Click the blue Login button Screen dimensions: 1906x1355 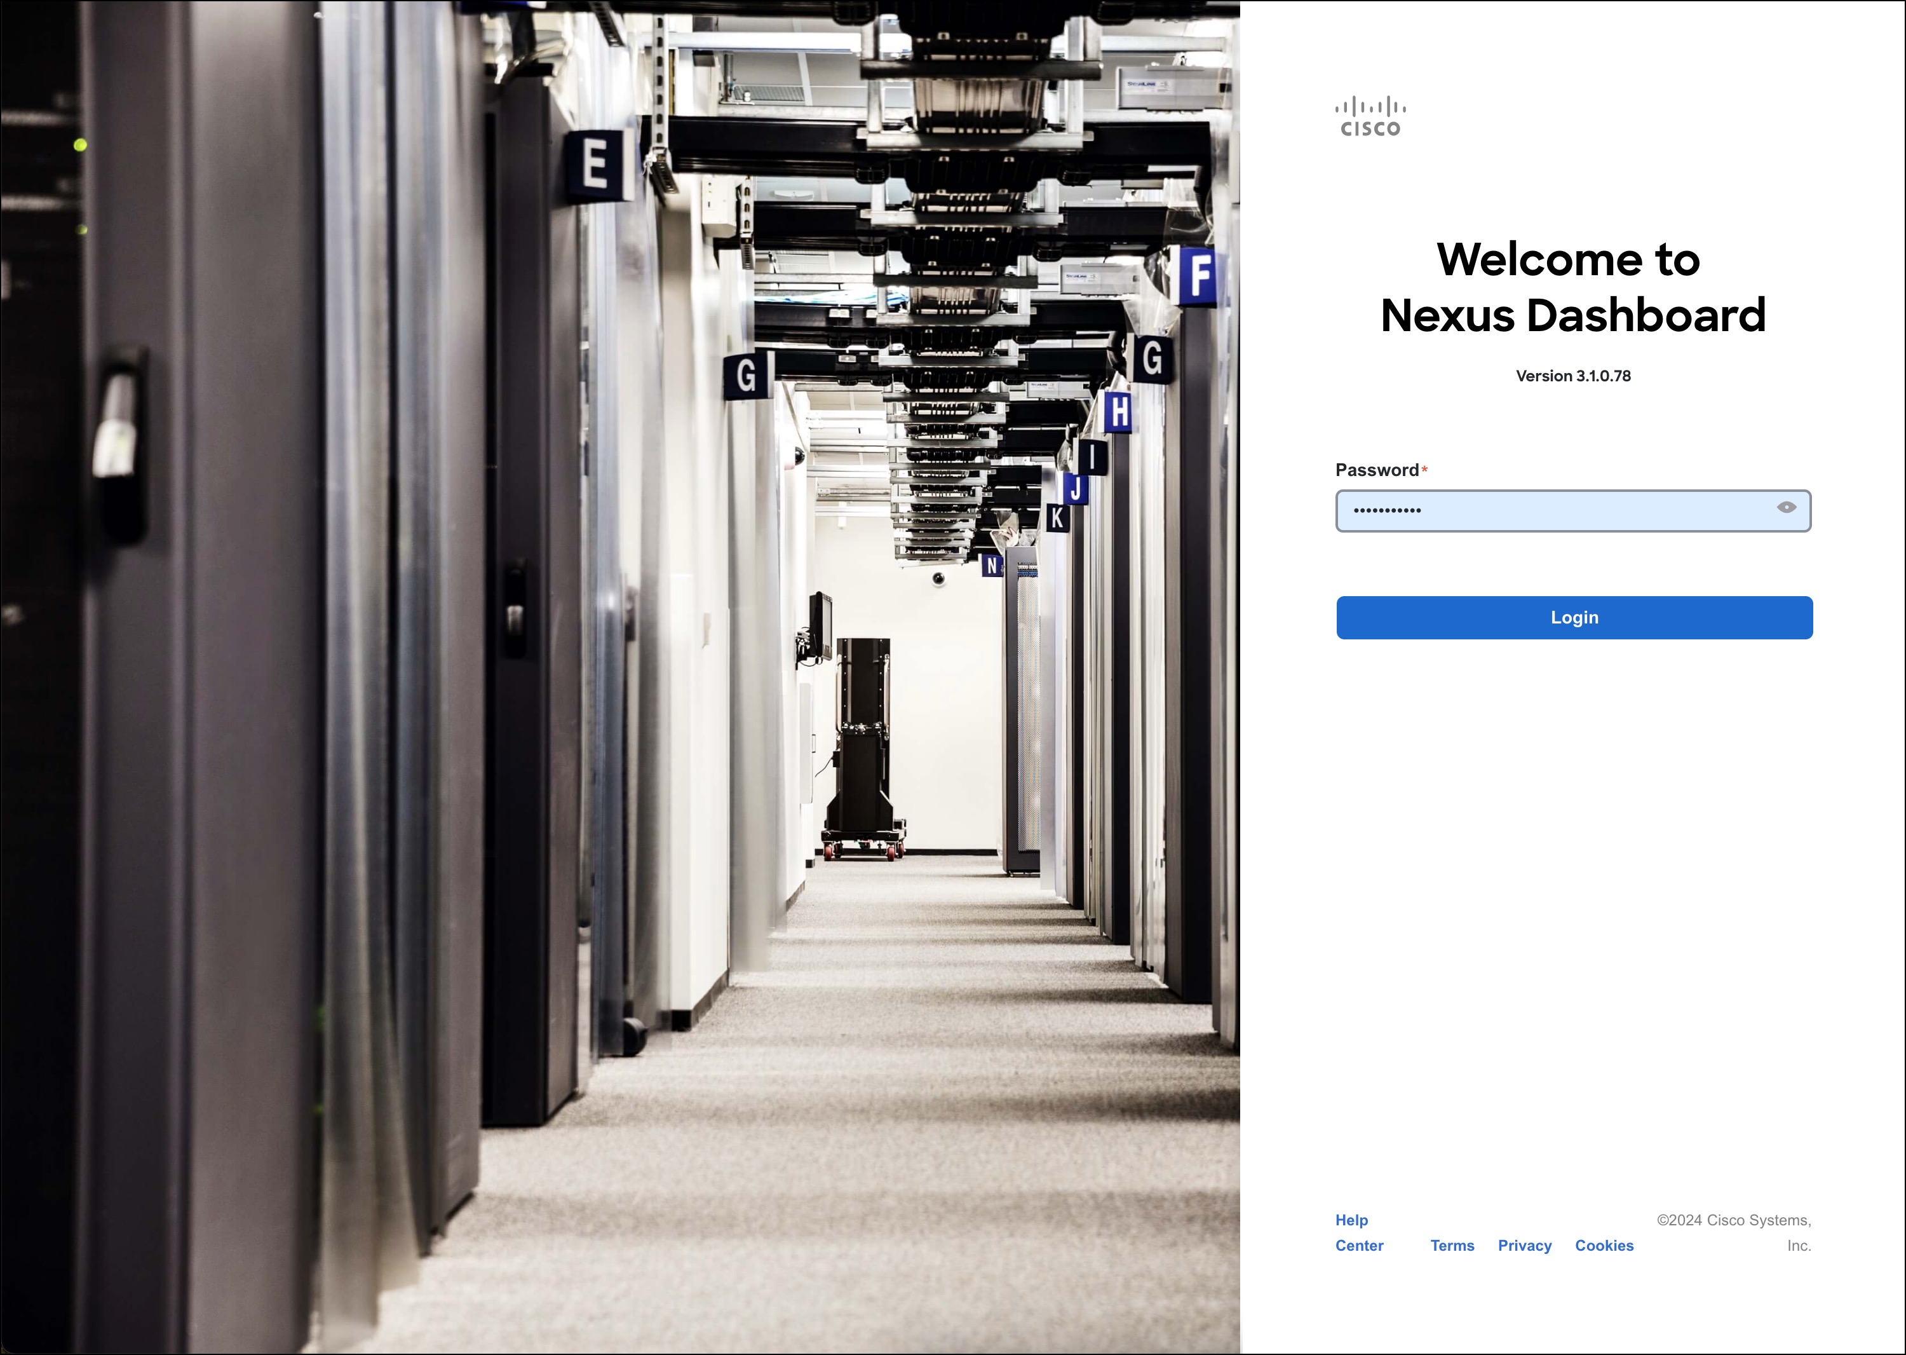pos(1574,617)
